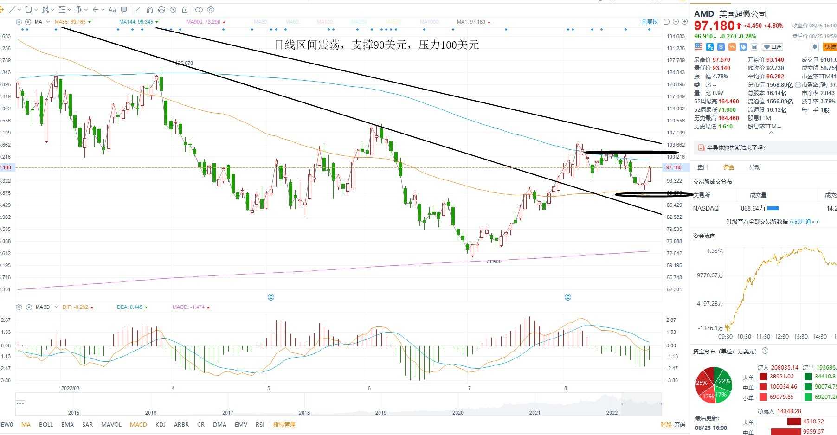Open the text annotation tool Aa
Image resolution: width=837 pixels, height=435 pixels.
pos(112,9)
